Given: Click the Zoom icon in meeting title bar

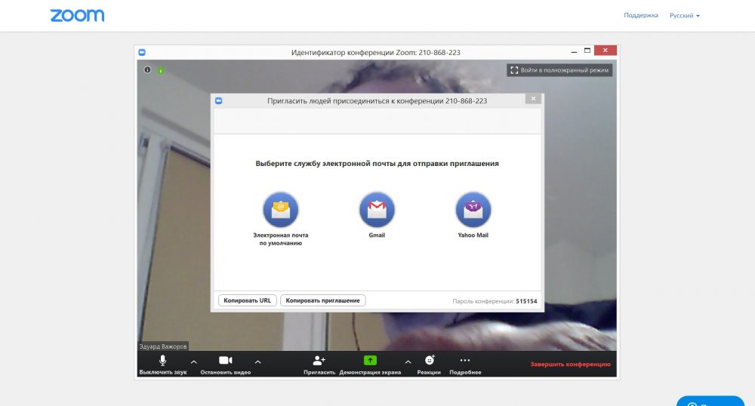Looking at the screenshot, I should tap(142, 52).
